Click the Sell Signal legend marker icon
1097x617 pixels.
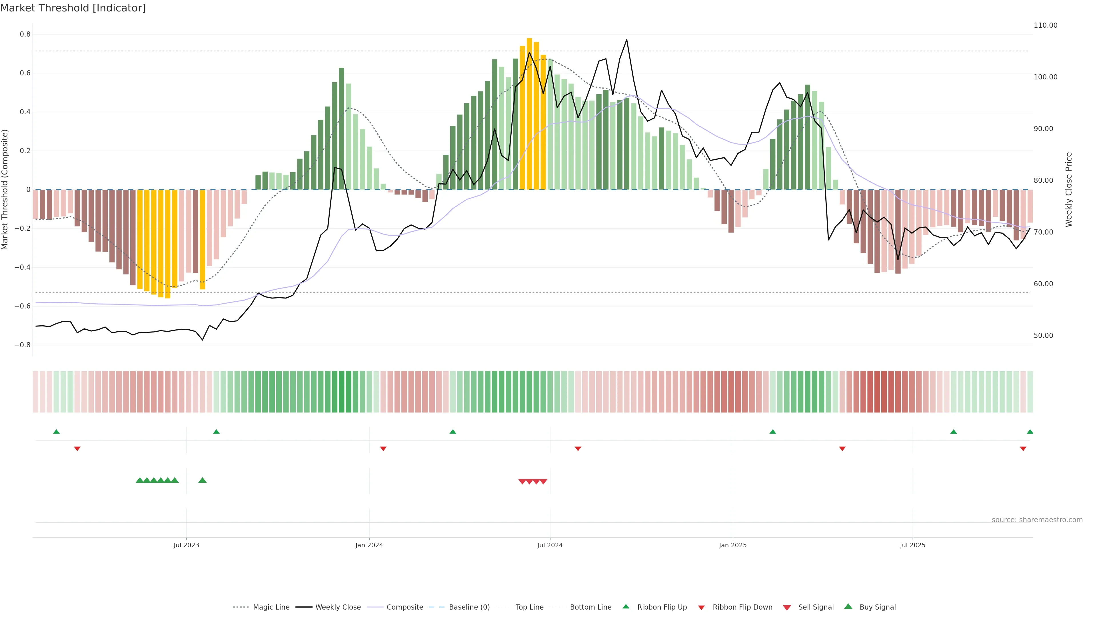786,608
